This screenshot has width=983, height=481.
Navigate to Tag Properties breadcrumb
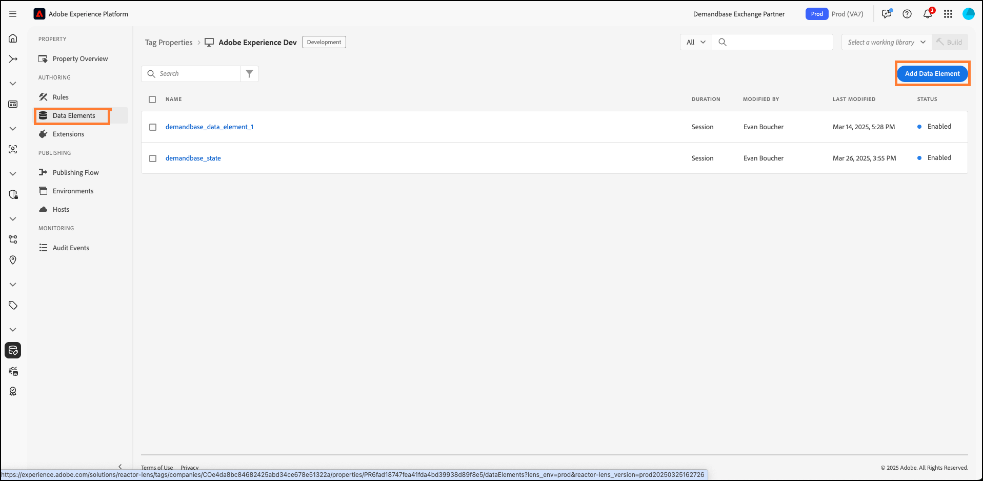point(169,43)
